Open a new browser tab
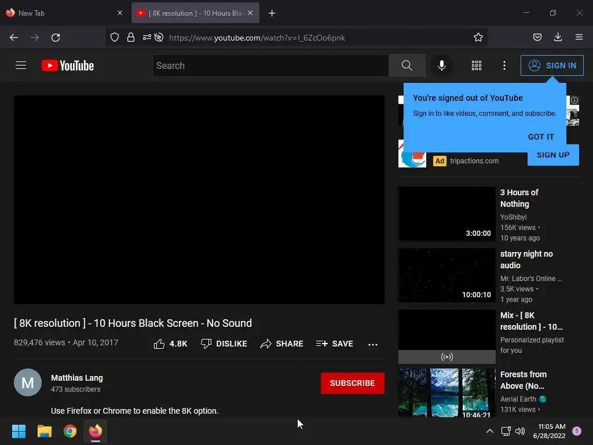The width and height of the screenshot is (593, 445). point(272,13)
